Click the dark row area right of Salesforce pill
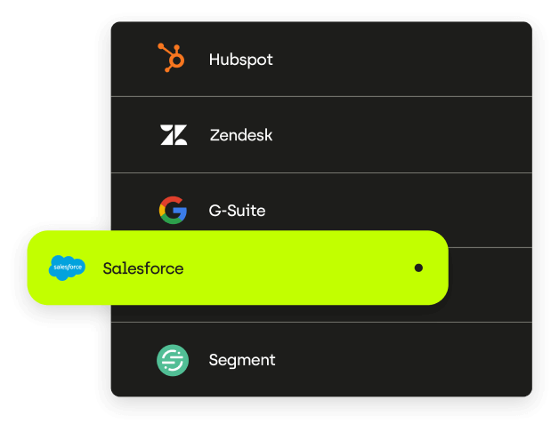559x432 pixels. tap(490, 285)
